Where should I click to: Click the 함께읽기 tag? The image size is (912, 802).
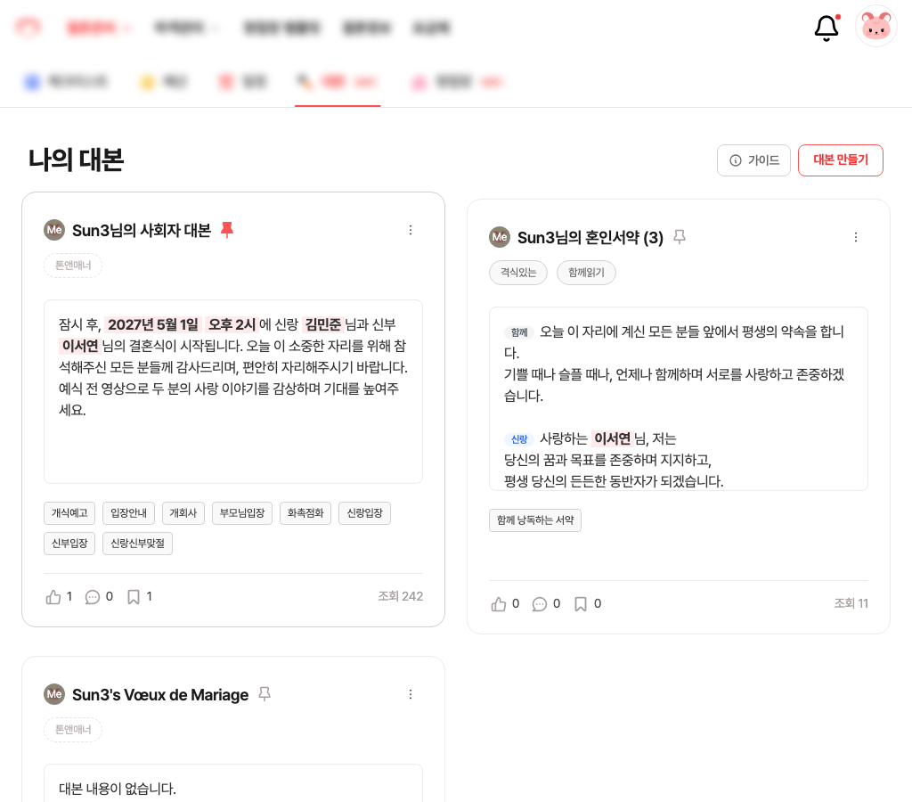tap(586, 273)
